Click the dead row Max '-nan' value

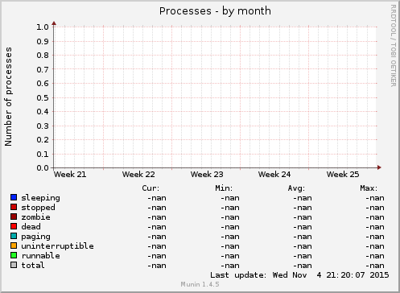[375, 227]
